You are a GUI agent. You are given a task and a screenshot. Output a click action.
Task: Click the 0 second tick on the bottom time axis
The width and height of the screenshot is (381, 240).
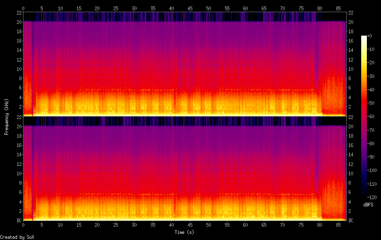point(23,225)
